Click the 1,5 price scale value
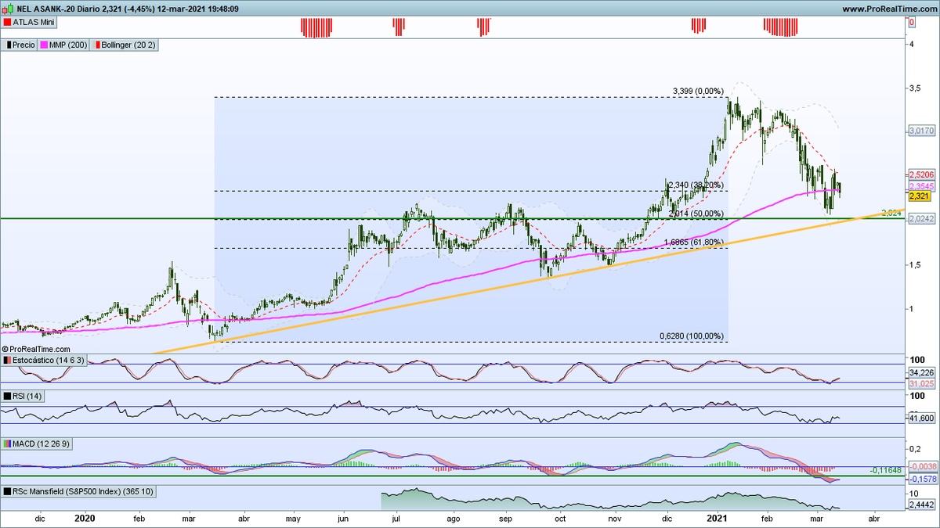This screenshot has height=528, width=940. 913,265
